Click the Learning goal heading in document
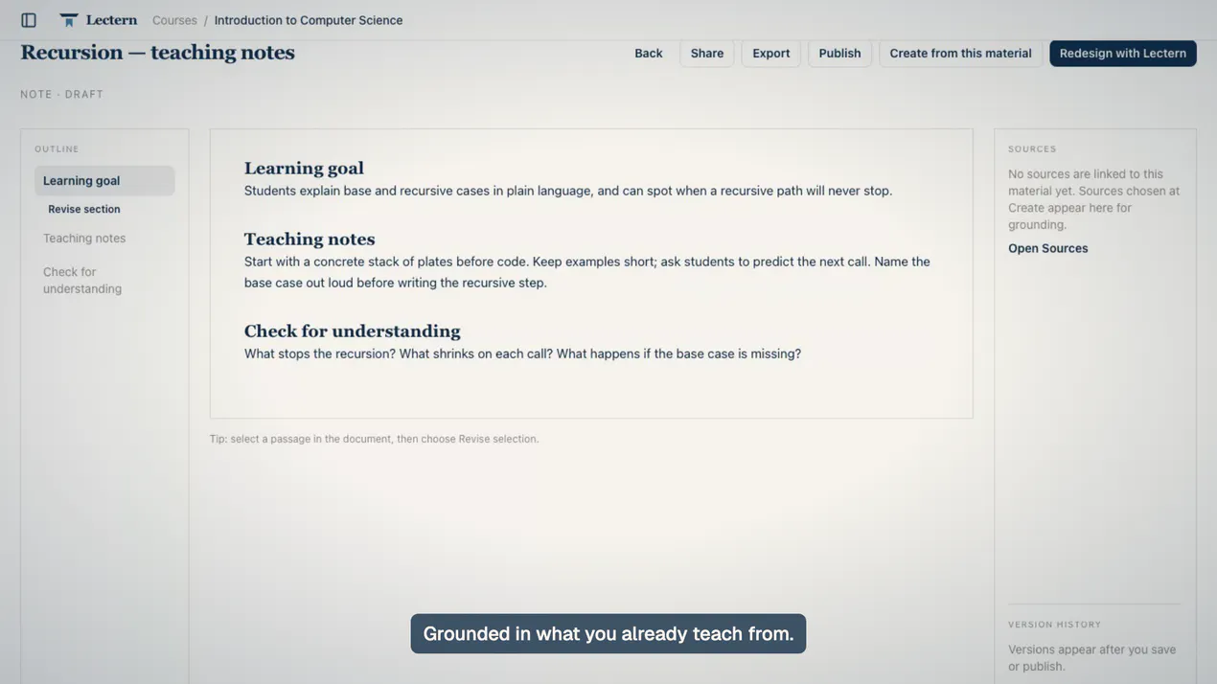Screen dimensions: 1217x684 coord(304,169)
